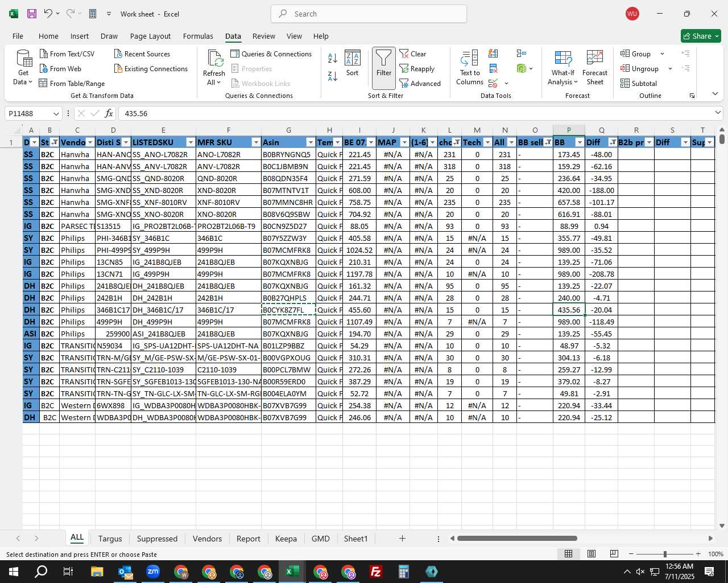This screenshot has width=728, height=583.
Task: Click the Undo arrow icon
Action: 48,14
